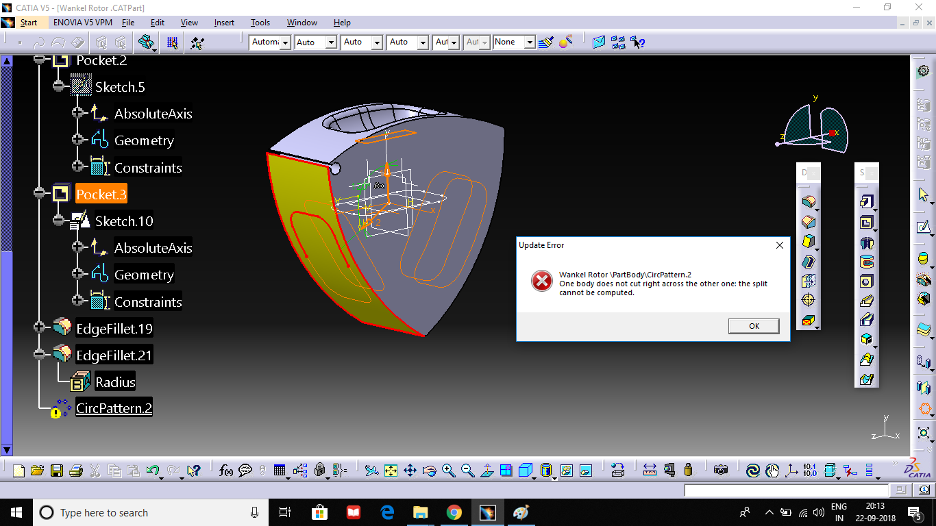Open the Insert menu
936x526 pixels.
click(224, 23)
